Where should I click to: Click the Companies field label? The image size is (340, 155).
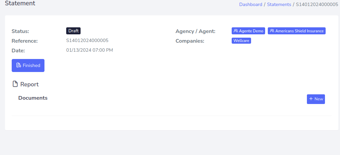(190, 41)
